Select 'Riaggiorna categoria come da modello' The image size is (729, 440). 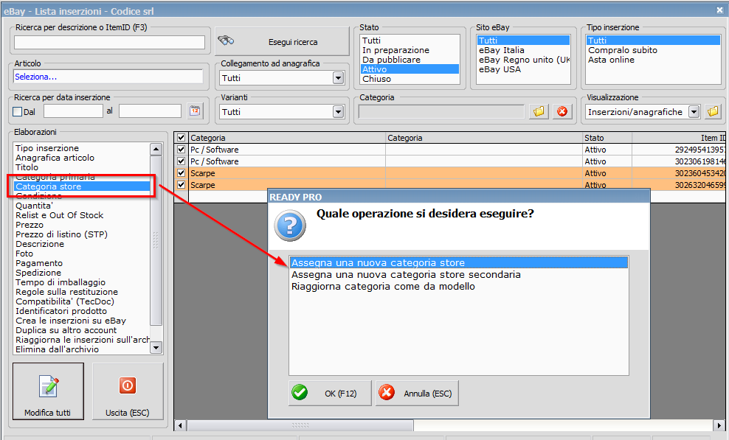coord(458,286)
